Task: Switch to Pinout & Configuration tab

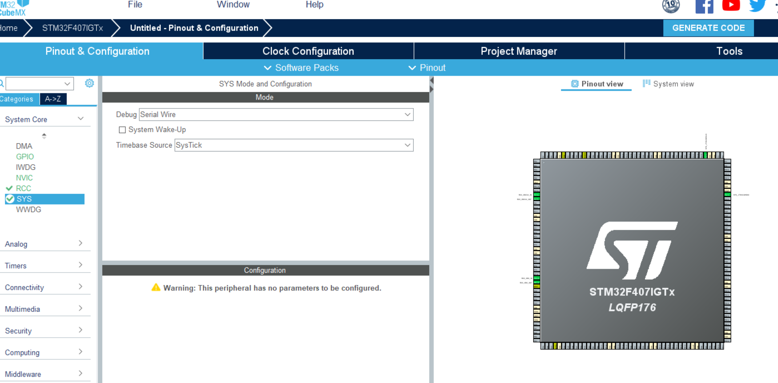Action: 101,51
